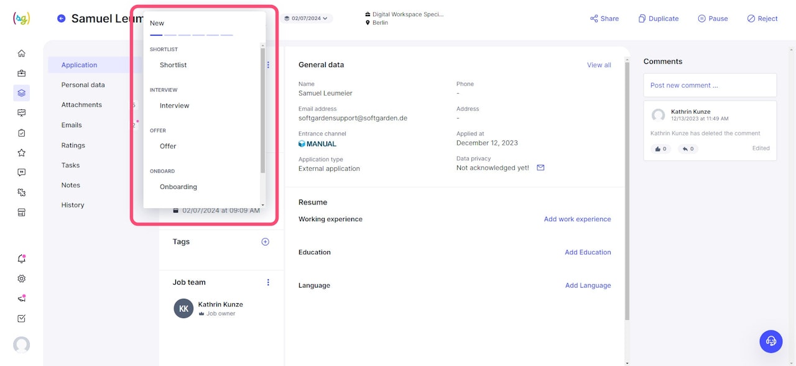Image resolution: width=796 pixels, height=366 pixels.
Task: Choose Interview stage from the dropdown
Action: pos(174,106)
